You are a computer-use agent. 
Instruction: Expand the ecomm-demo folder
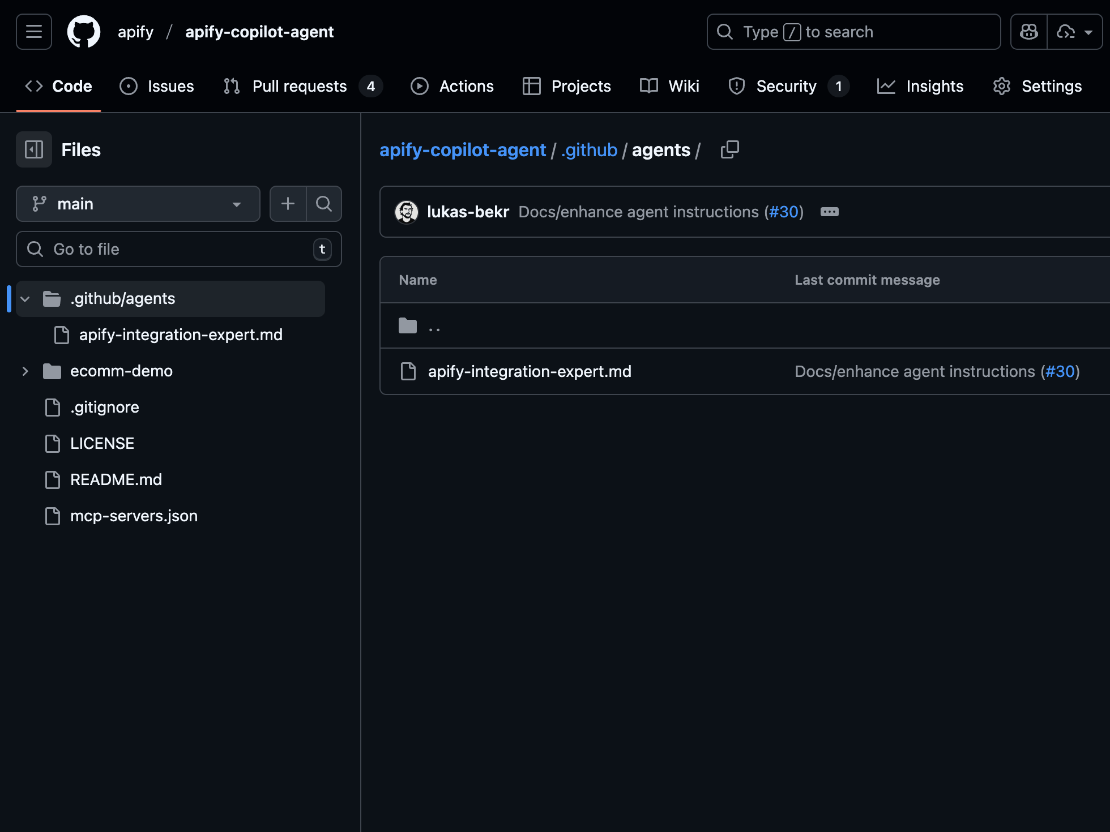click(x=25, y=371)
